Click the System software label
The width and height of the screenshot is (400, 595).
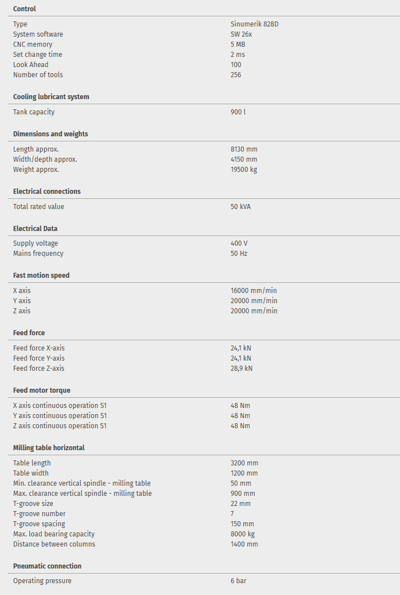[x=38, y=34]
